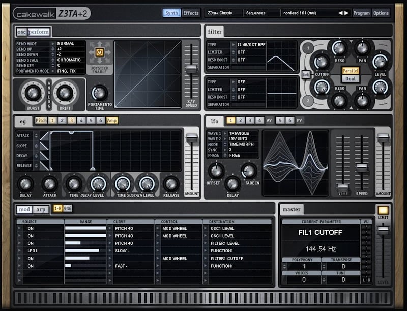Click filter 1 Reso knob
This screenshot has height=311, width=407.
tap(339, 48)
